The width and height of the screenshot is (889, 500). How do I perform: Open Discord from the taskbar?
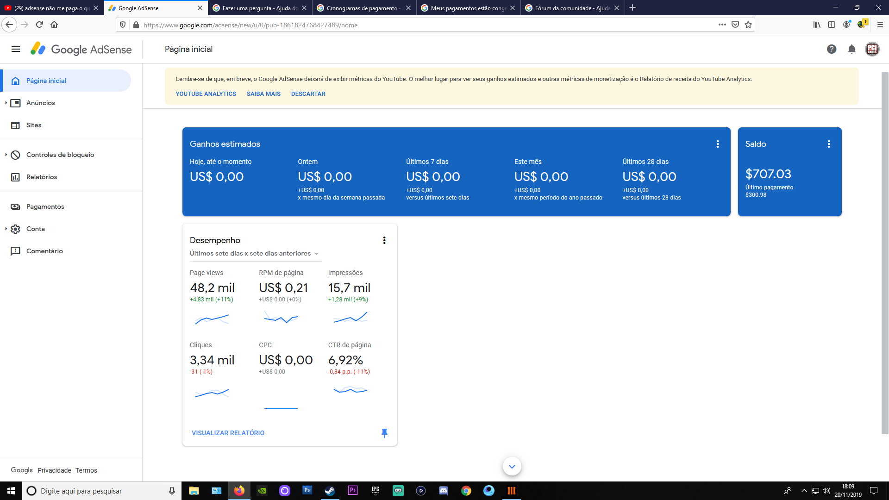point(444,491)
